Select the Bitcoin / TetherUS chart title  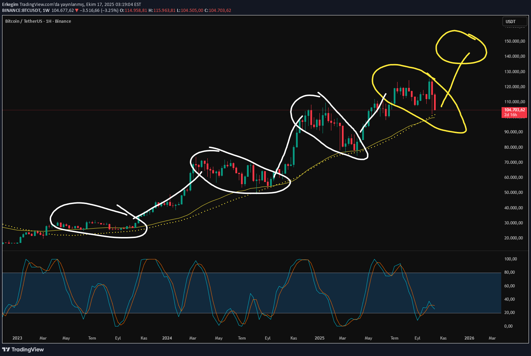click(38, 21)
